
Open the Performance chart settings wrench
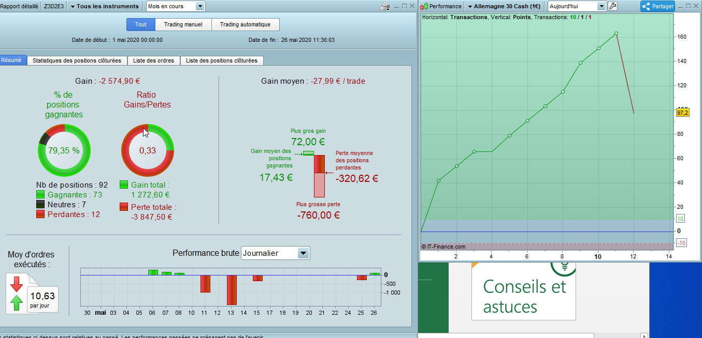coord(613,6)
